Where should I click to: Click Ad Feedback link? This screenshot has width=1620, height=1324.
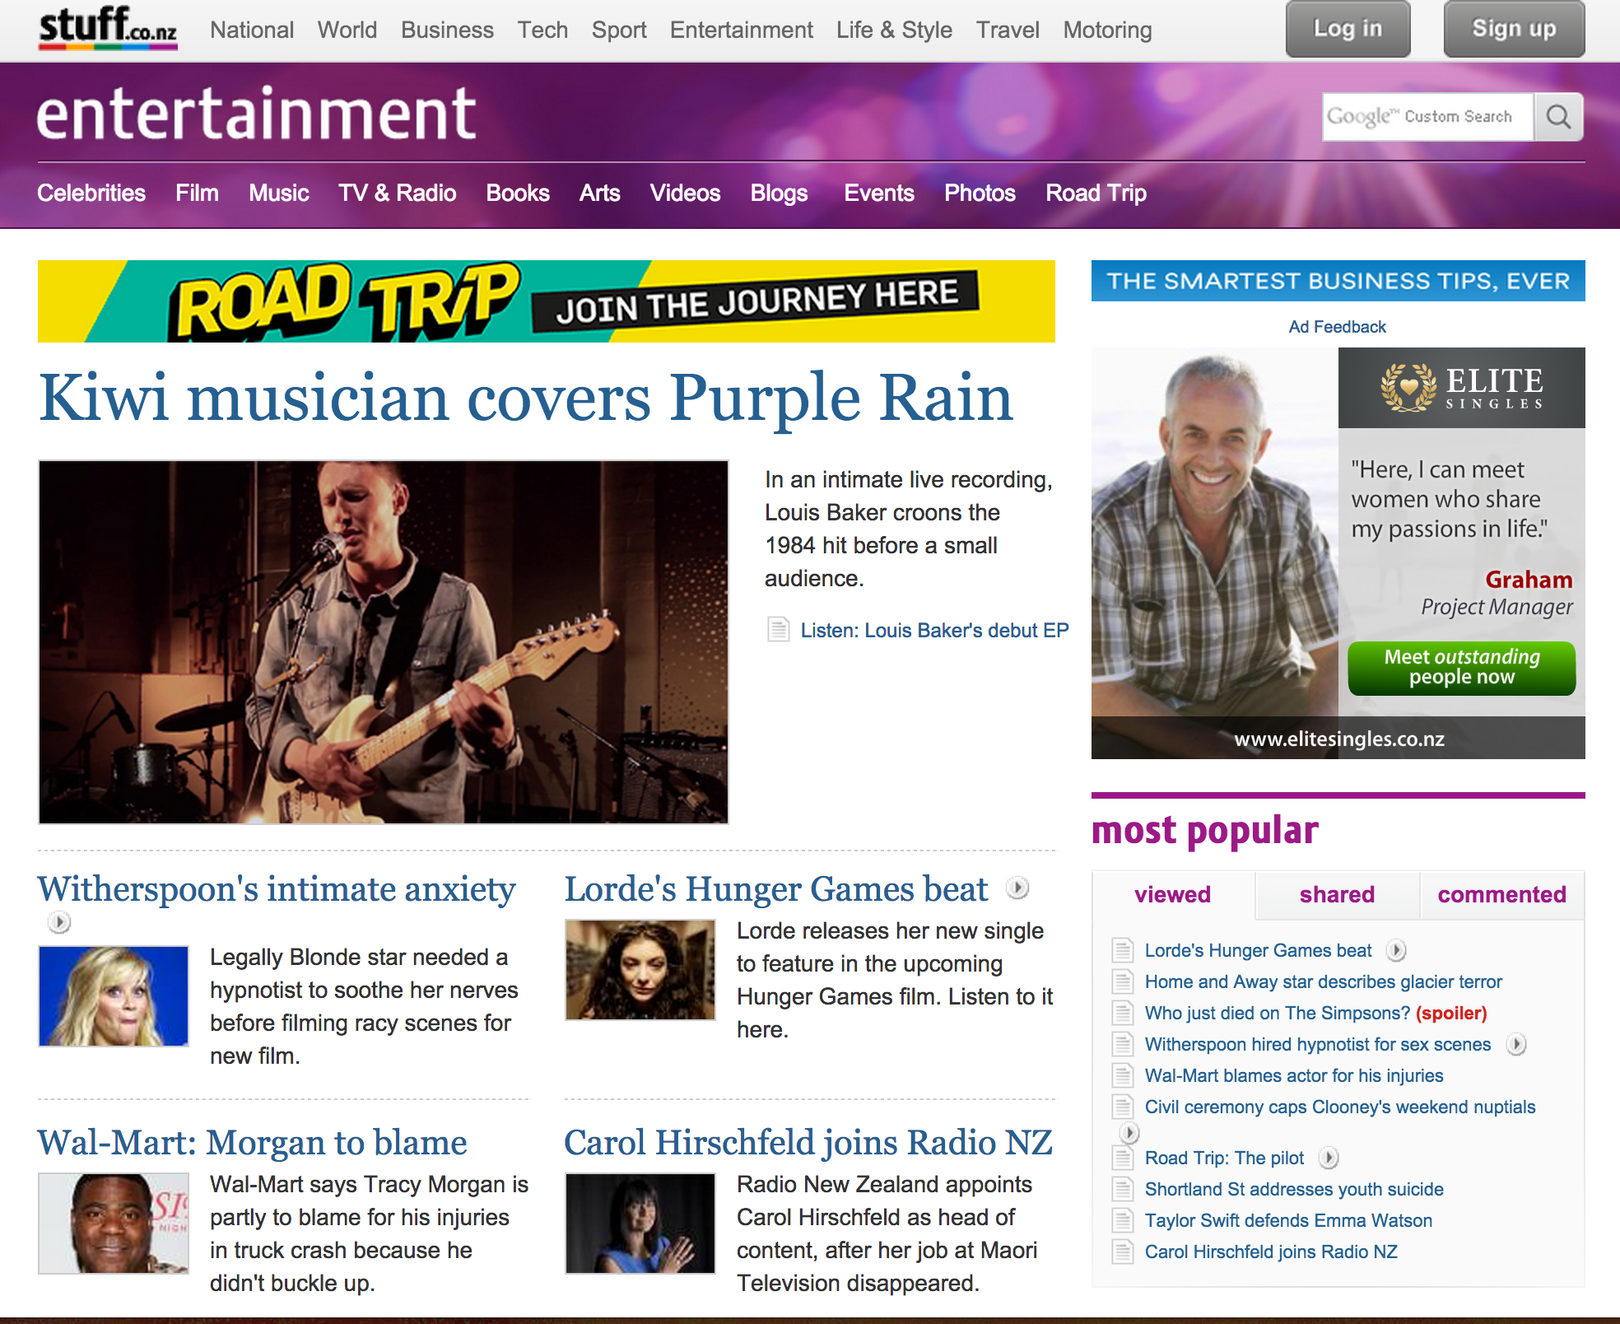(x=1338, y=327)
